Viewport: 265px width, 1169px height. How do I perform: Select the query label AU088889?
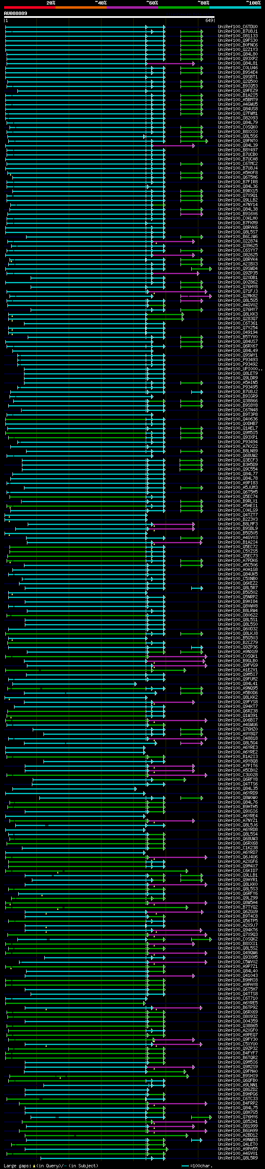15,14
